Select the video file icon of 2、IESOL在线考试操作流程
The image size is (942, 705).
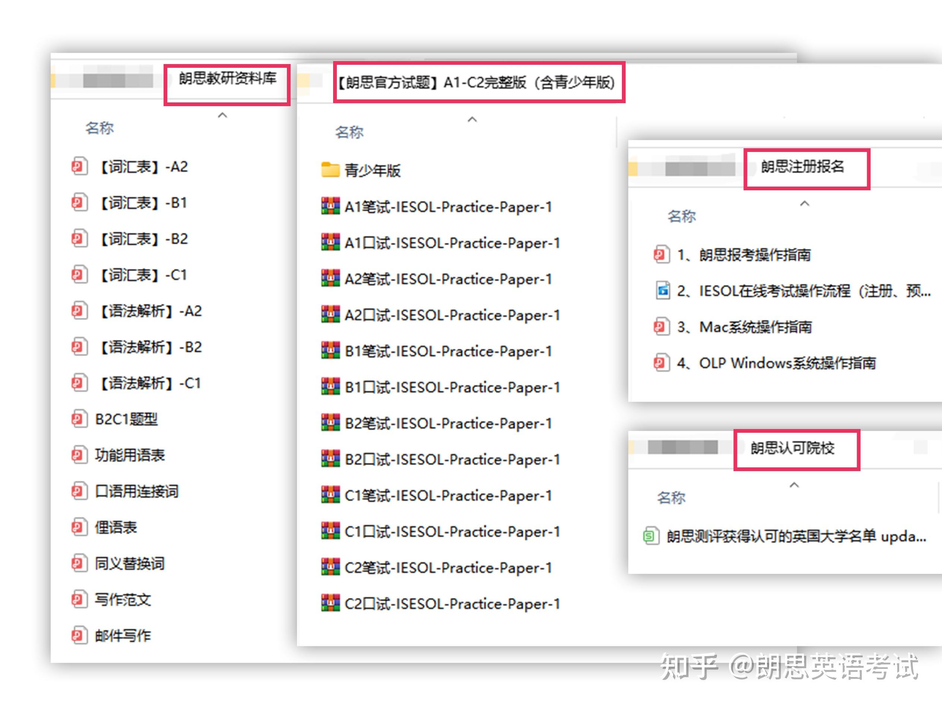pyautogui.click(x=663, y=291)
